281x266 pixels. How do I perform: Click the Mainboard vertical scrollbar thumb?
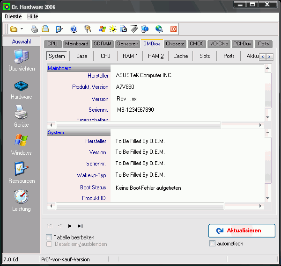click(268, 90)
